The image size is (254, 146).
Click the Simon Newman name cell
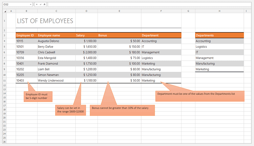[x=56, y=75]
